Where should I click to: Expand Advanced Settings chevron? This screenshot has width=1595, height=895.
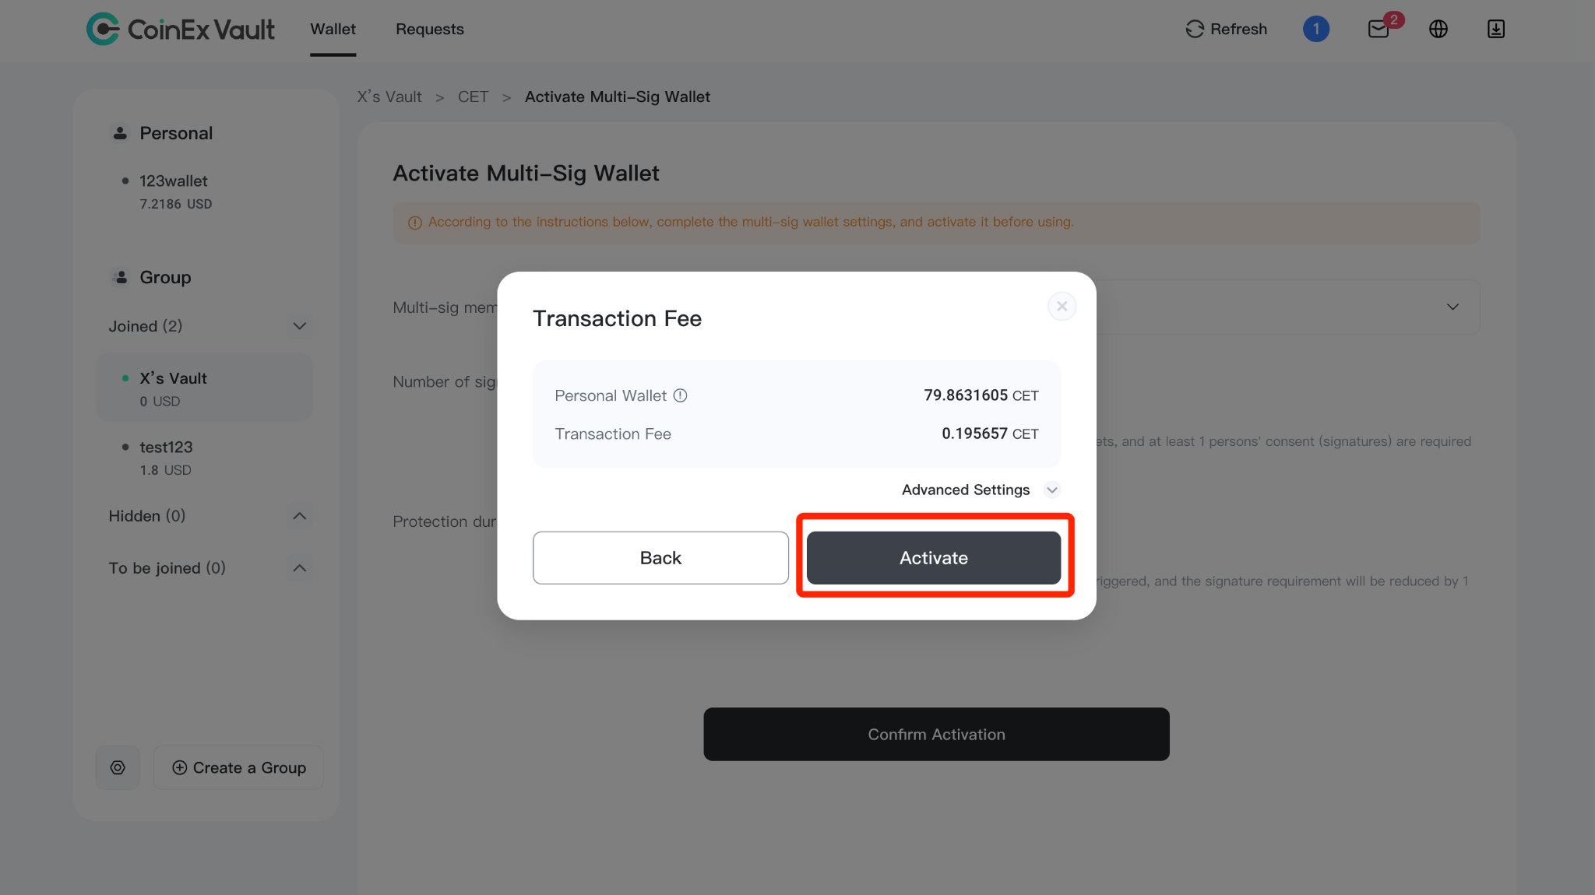(x=1052, y=490)
